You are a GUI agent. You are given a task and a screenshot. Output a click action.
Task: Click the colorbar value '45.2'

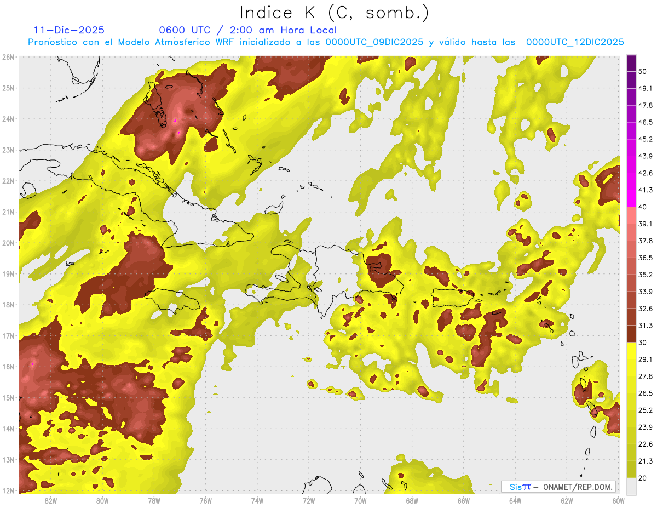[x=646, y=139]
